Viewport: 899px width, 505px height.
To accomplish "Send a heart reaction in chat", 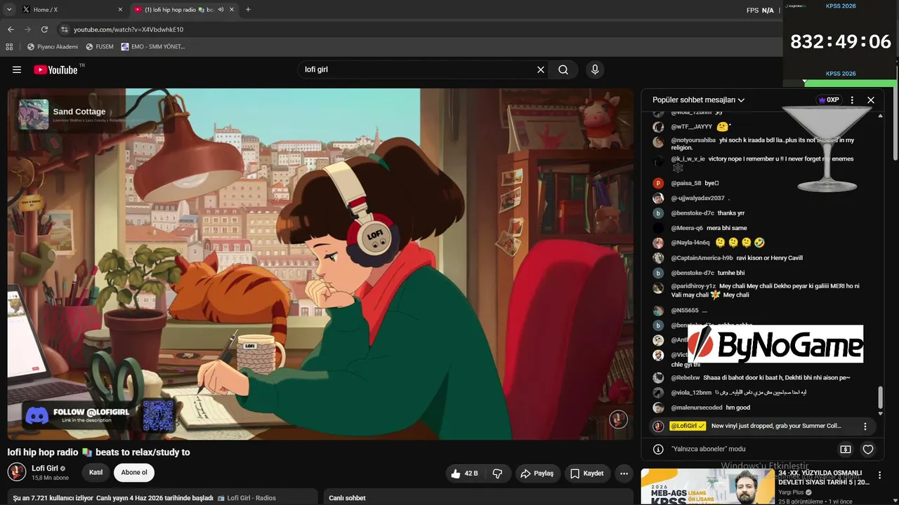I will point(868,450).
